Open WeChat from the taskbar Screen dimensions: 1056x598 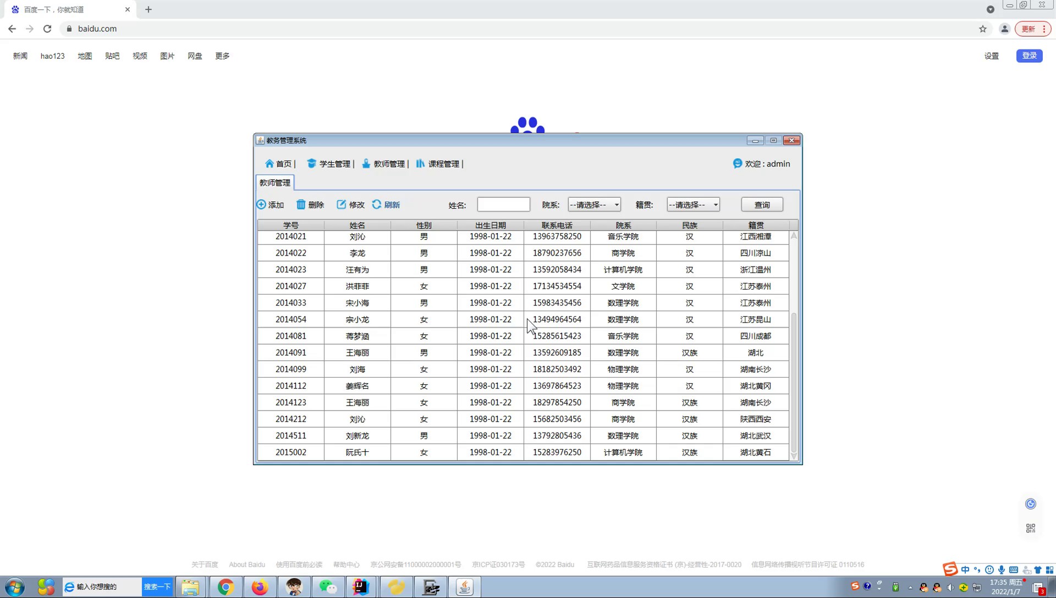pos(328,587)
